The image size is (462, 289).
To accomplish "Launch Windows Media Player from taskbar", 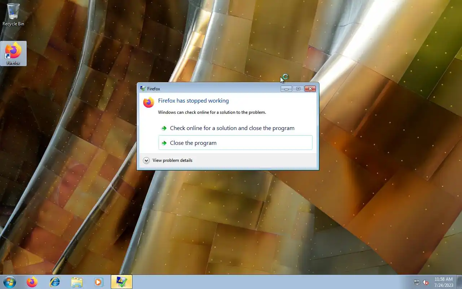I will (x=99, y=282).
